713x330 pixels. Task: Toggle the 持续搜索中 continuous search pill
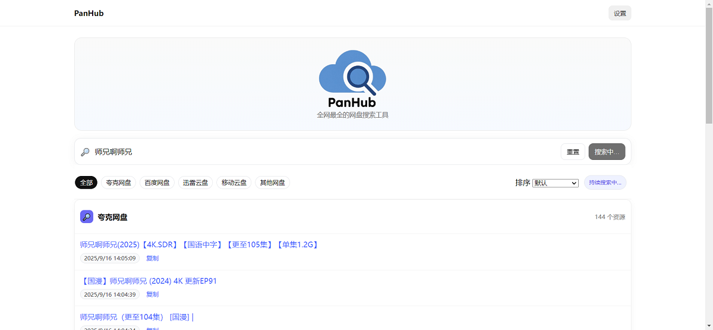click(x=605, y=183)
